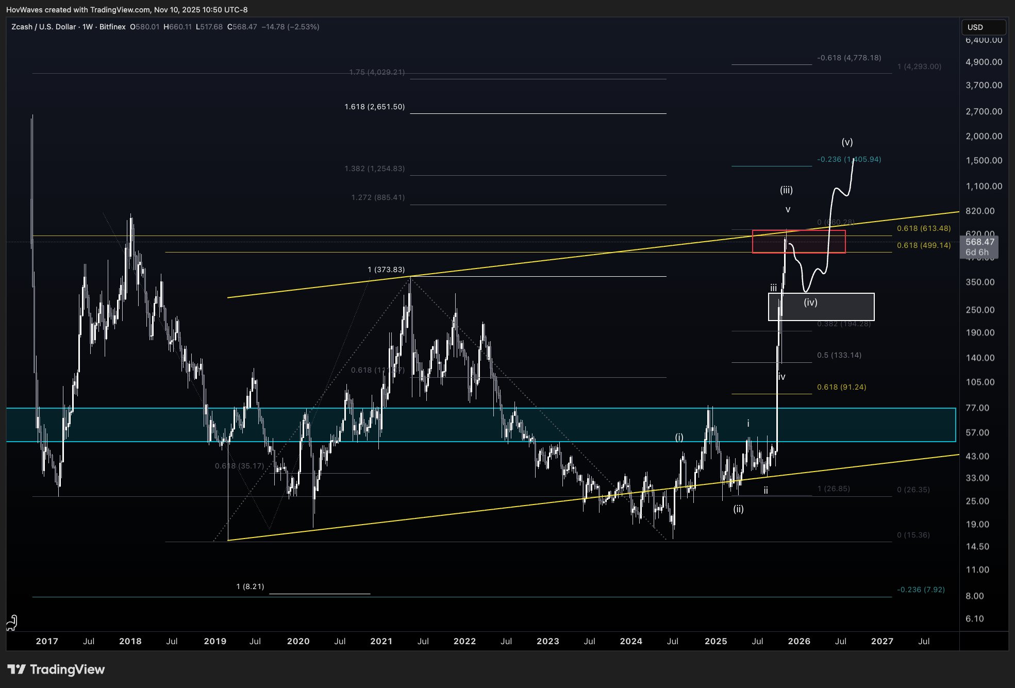This screenshot has width=1015, height=688.
Task: Click the 0.618 (91.24) retracement label
Action: (841, 387)
